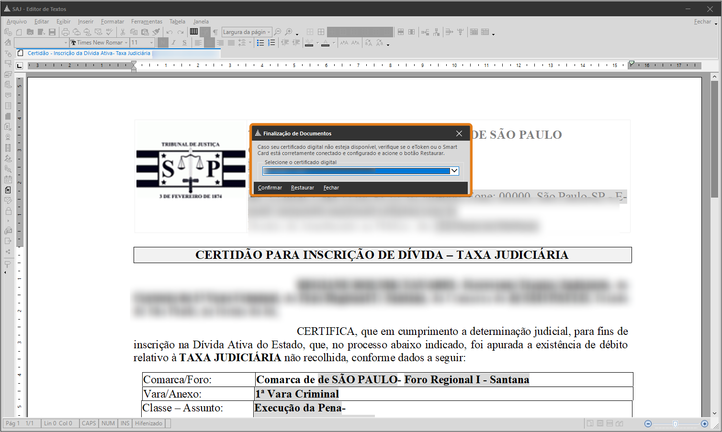Click the padlock icon in left sidebar

[8, 211]
